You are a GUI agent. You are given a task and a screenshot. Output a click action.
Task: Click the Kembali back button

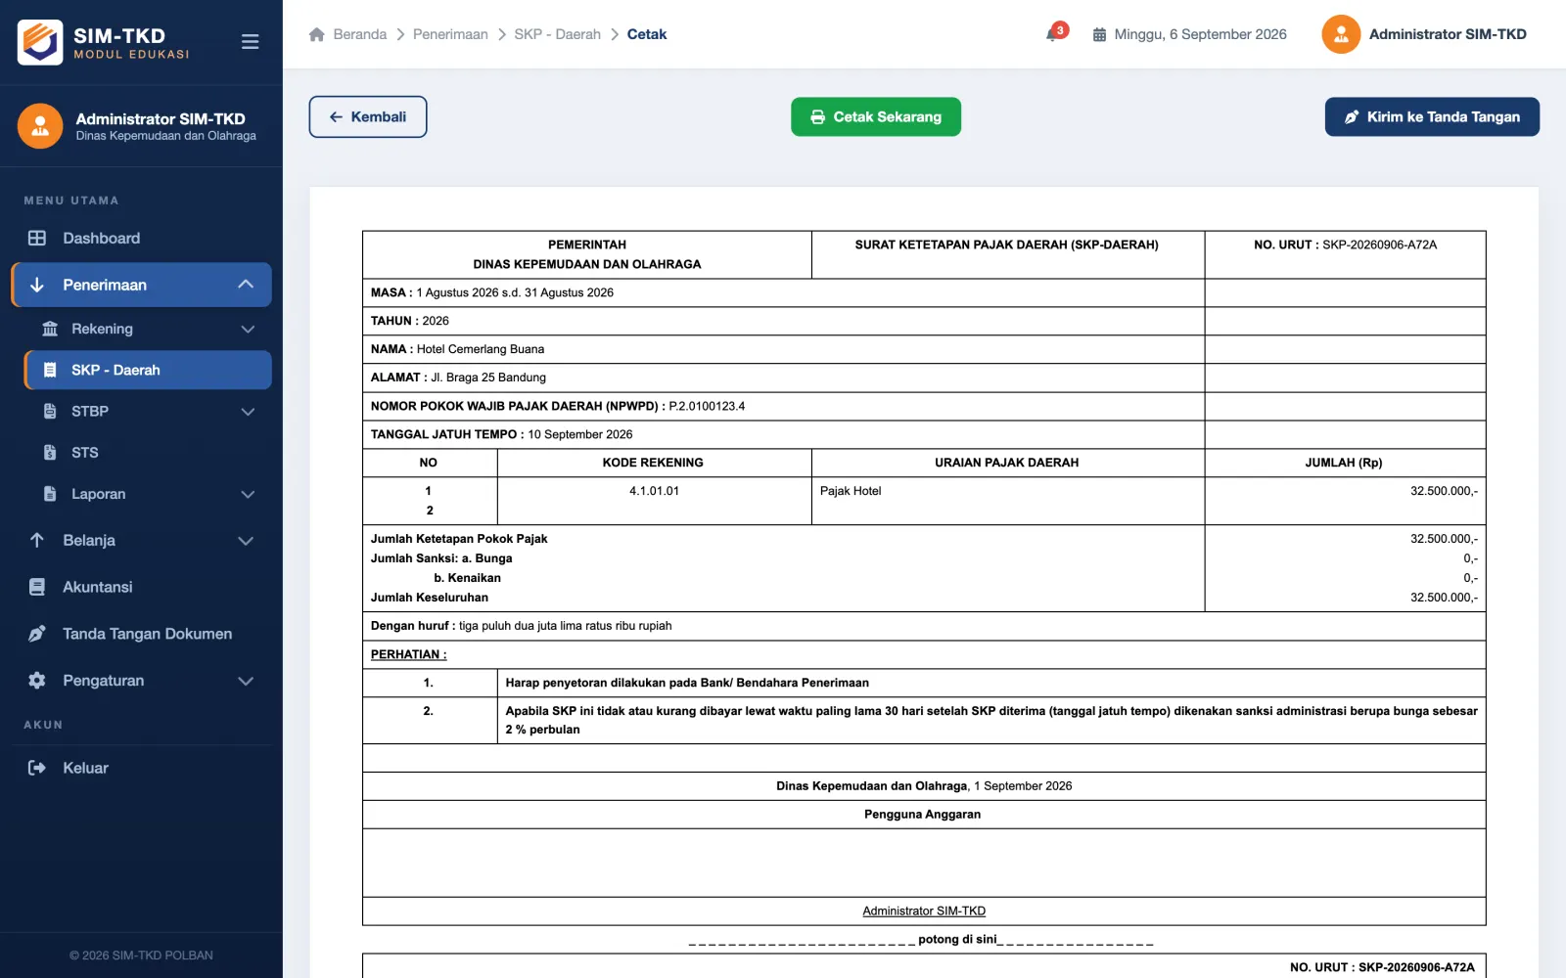pos(368,116)
